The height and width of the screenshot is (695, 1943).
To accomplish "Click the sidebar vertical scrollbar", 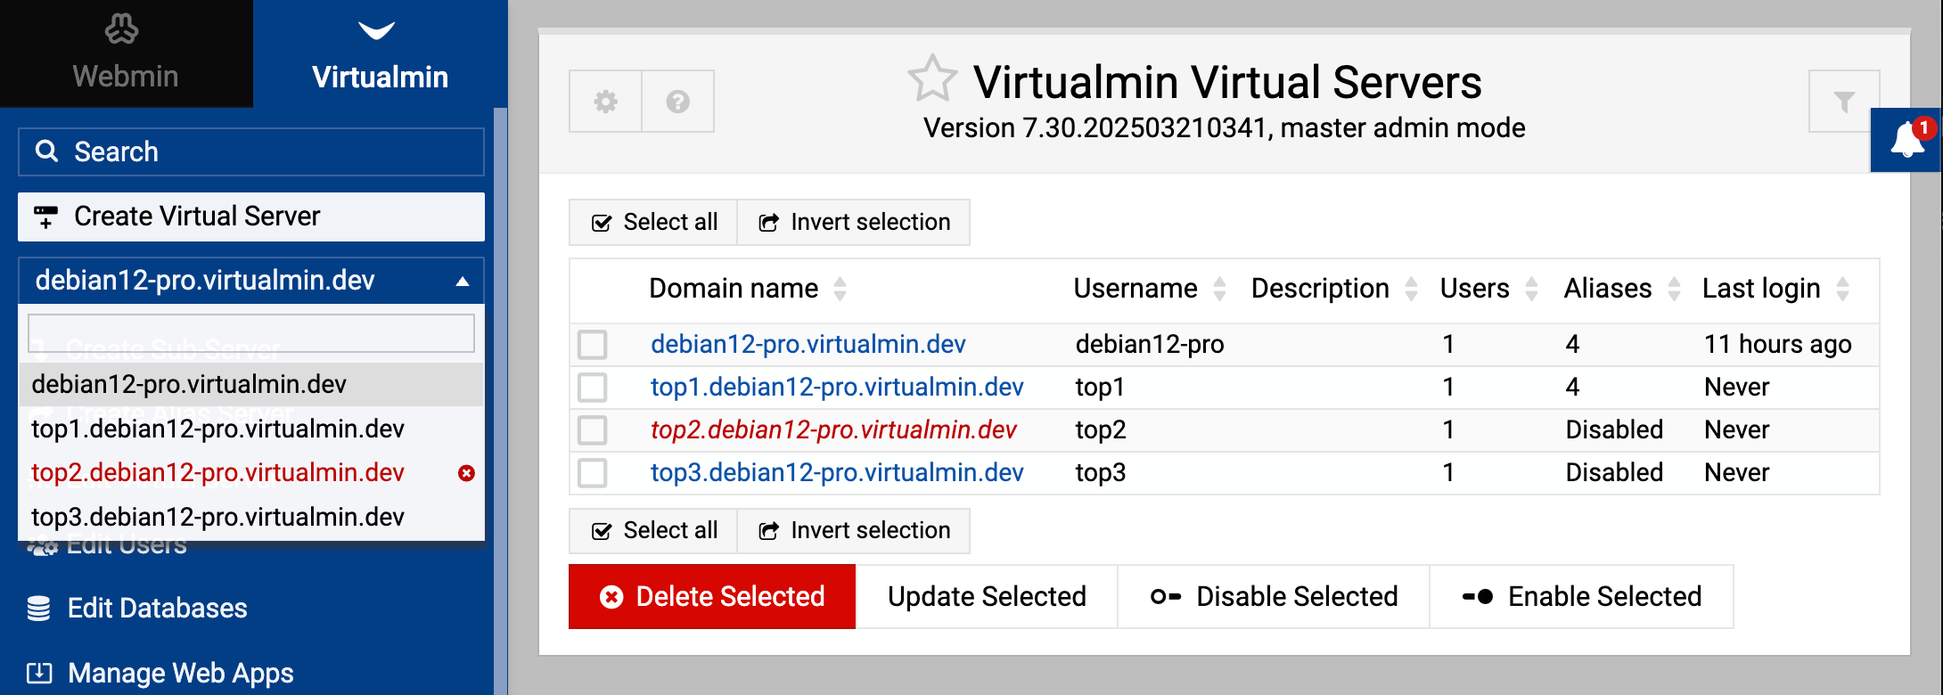I will click(500, 401).
